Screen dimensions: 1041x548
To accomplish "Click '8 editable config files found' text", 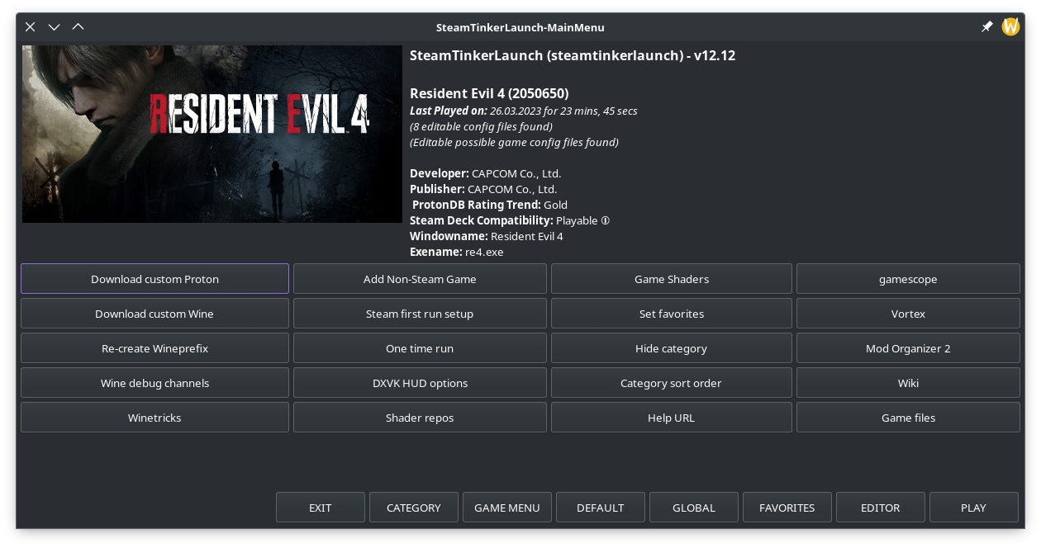I will [x=481, y=126].
